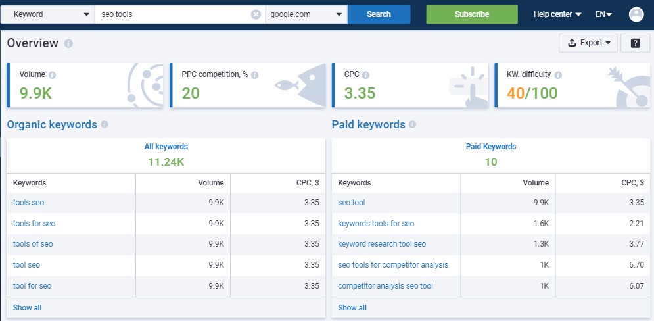
Task: Click the 9.9K Volume metric value
Action: [35, 93]
